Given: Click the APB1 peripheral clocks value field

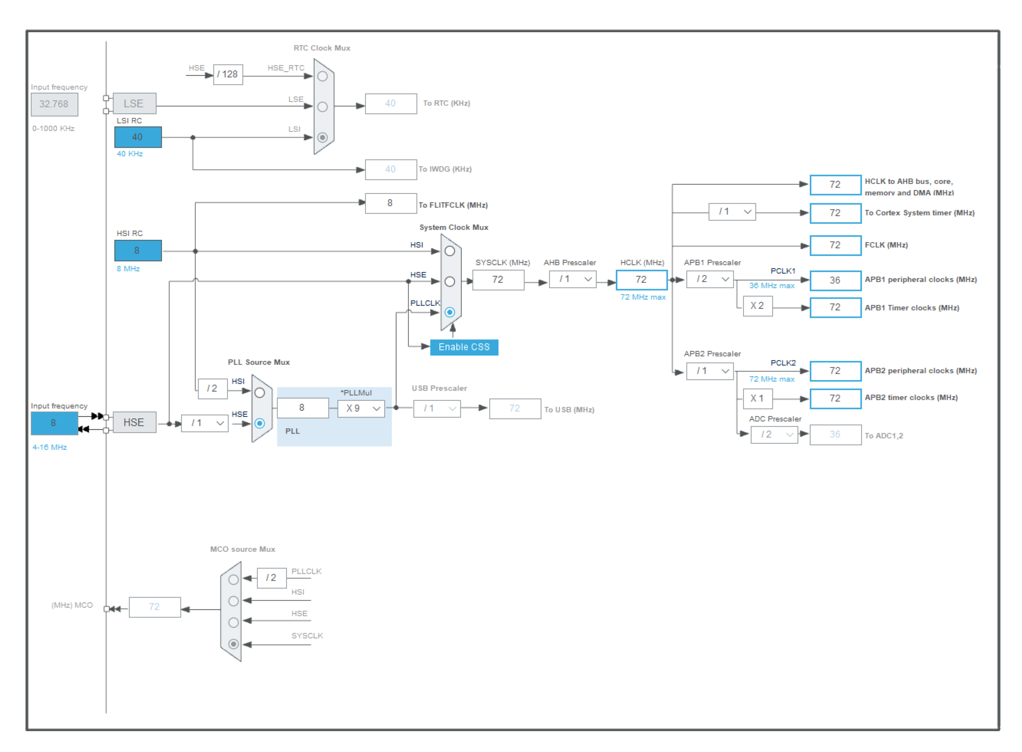Looking at the screenshot, I should point(835,280).
